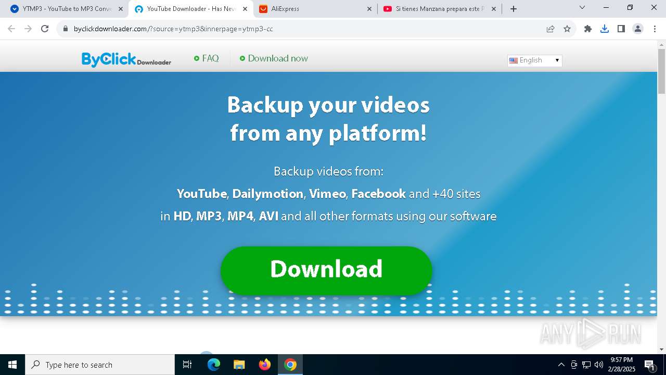Click the site padlock icon
The image size is (666, 375).
click(x=66, y=29)
